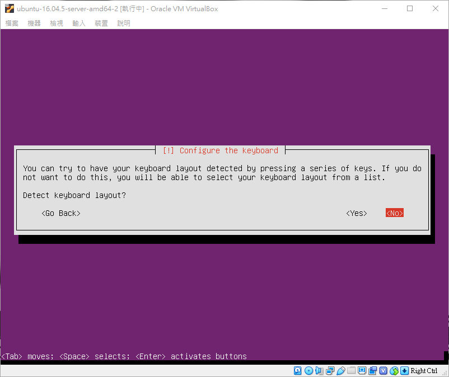449x377 pixels.
Task: Minimize the VirtualBox window
Action: pyautogui.click(x=385, y=8)
